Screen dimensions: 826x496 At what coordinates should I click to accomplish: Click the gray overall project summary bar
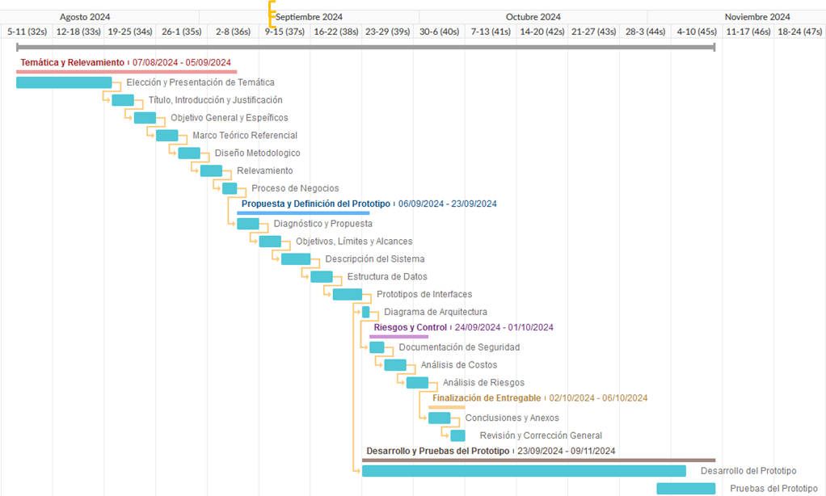(x=365, y=48)
